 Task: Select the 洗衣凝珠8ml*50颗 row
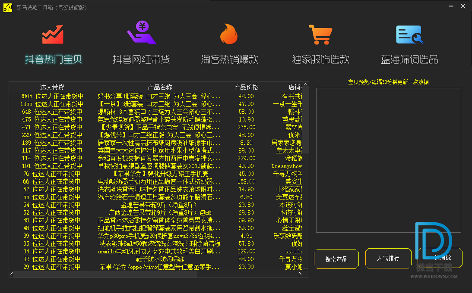155,244
